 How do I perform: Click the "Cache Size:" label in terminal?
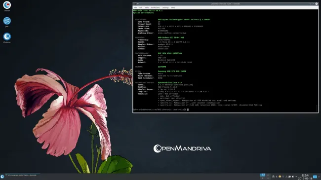point(144,29)
